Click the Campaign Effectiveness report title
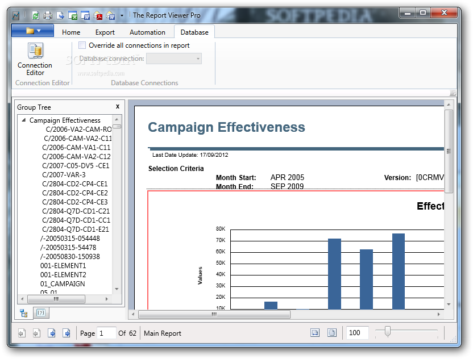Viewport: 473px width, 359px height. (x=226, y=127)
